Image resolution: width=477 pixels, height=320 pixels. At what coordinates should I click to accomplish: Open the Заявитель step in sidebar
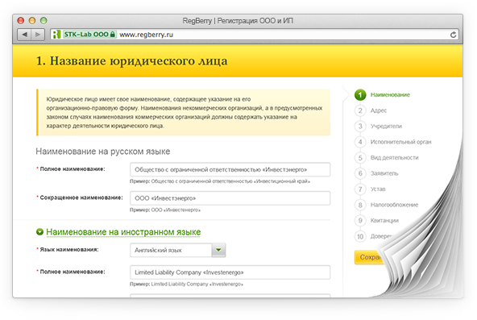click(384, 173)
